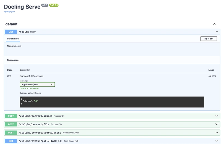This screenshot has width=221, height=144.
Task: Expand the POST /v1alpha/convert/source endpoint chevron
Action: click(x=217, y=116)
